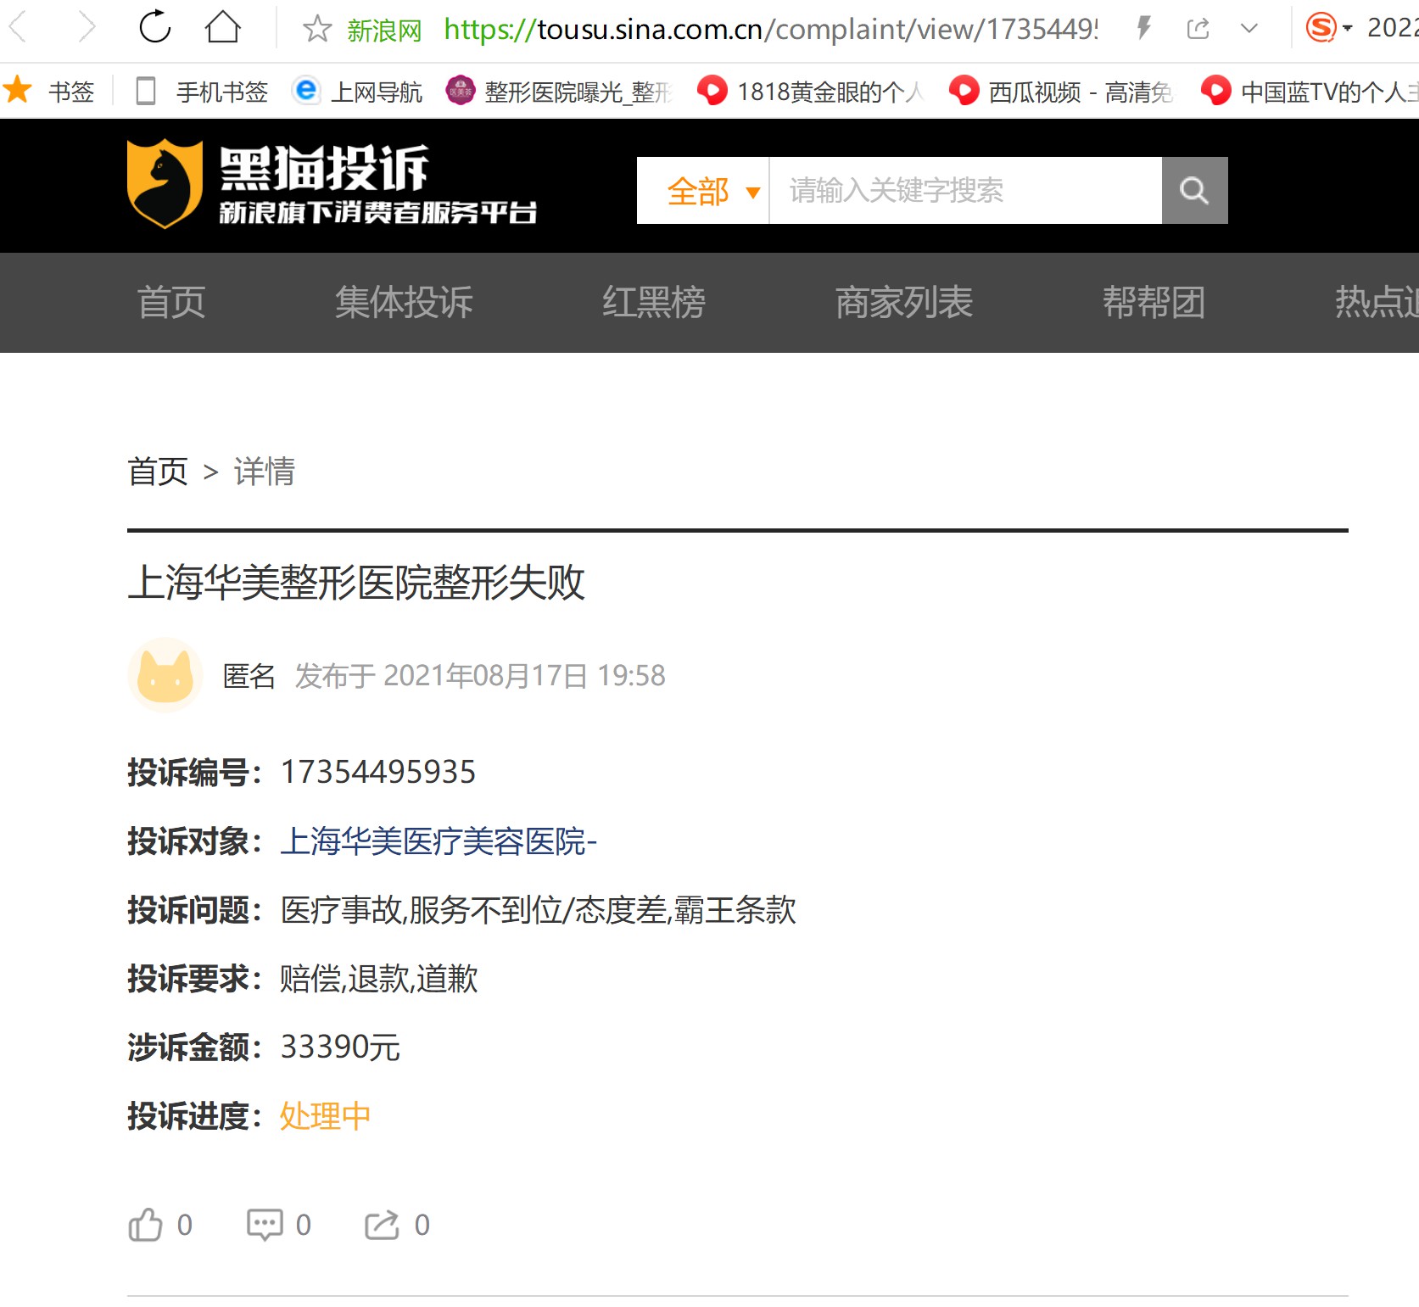The height and width of the screenshot is (1307, 1419).
Task: Open 红黑榜 nav tab
Action: (x=654, y=302)
